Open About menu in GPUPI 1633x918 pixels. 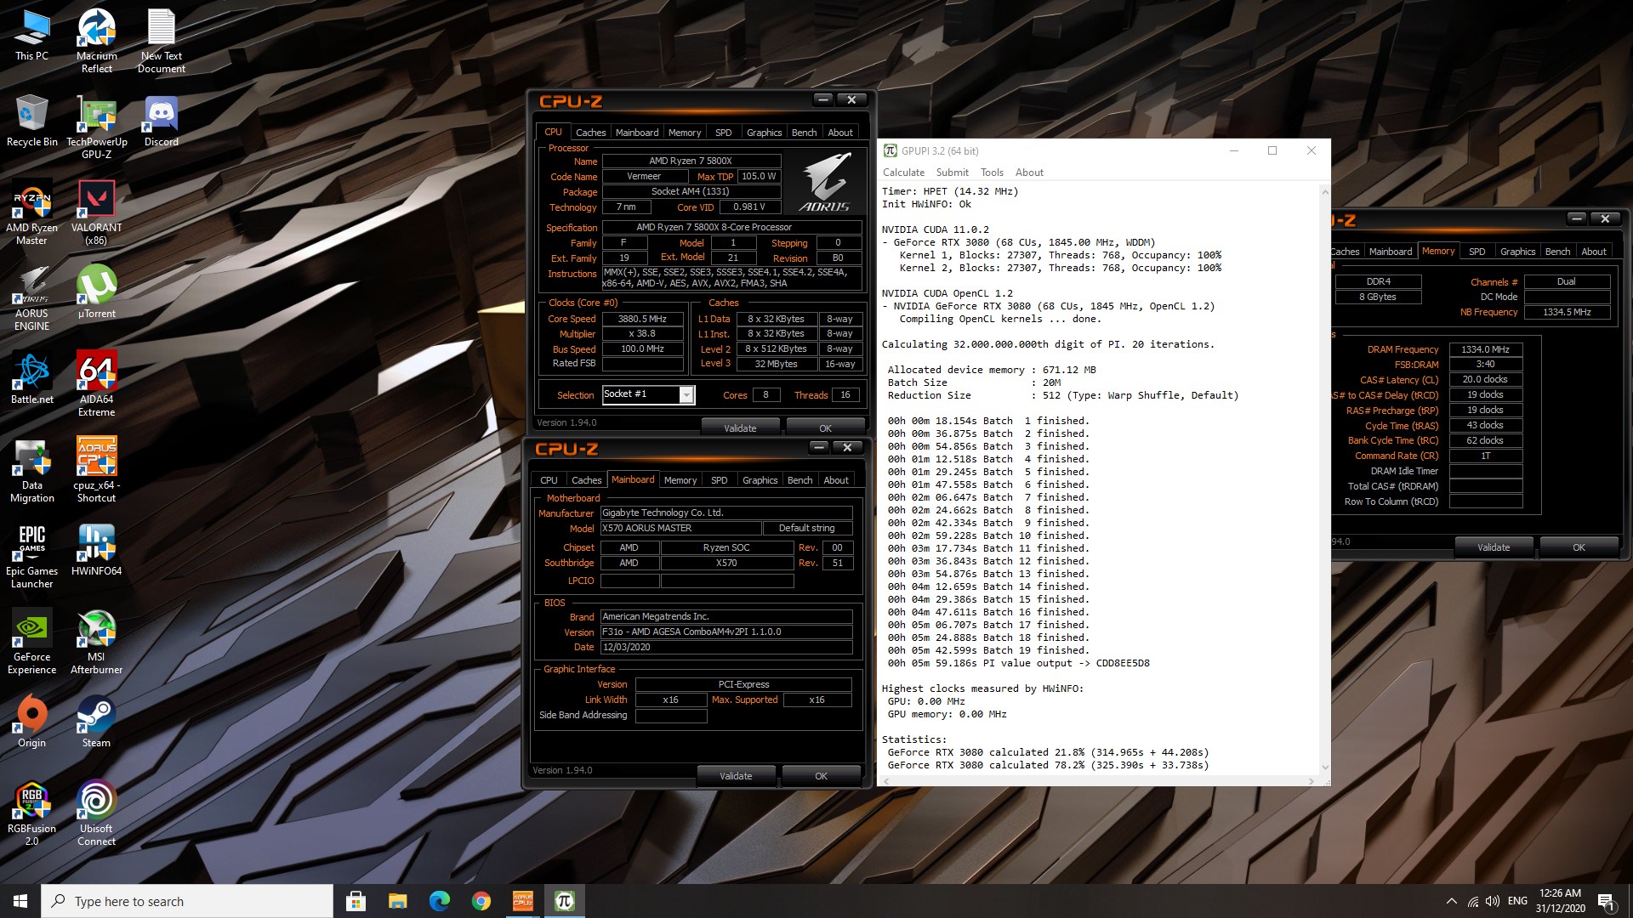[x=1029, y=173]
